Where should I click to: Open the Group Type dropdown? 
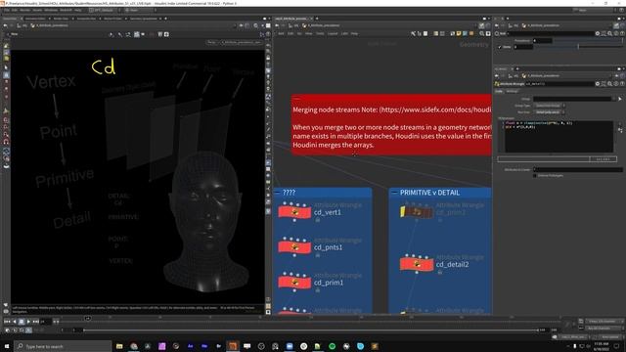click(550, 106)
